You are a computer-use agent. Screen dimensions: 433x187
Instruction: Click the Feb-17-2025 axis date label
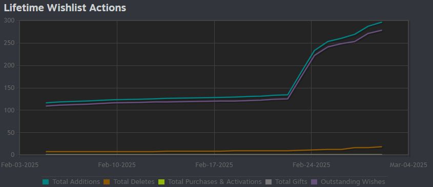coord(214,165)
